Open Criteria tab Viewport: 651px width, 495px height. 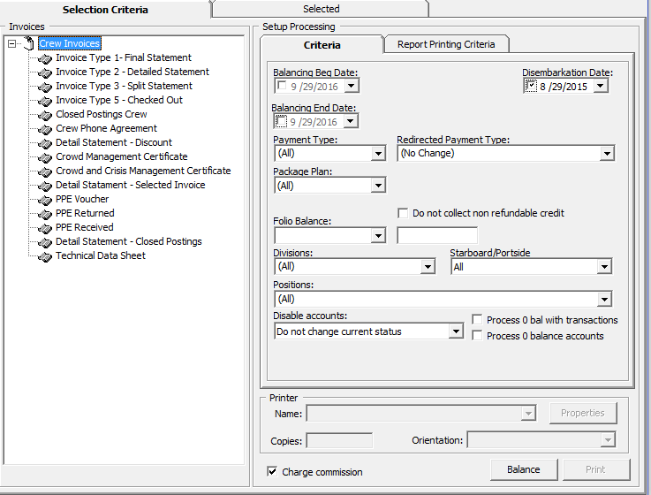click(x=322, y=45)
